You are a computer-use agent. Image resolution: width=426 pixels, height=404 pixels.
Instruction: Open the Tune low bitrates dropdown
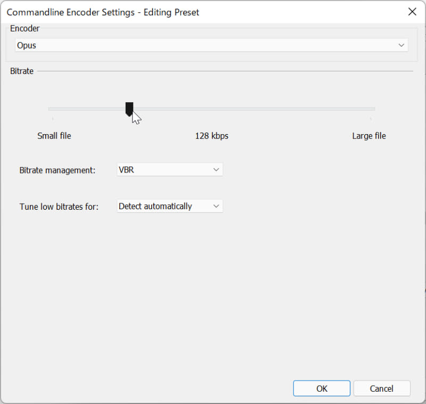click(x=165, y=206)
